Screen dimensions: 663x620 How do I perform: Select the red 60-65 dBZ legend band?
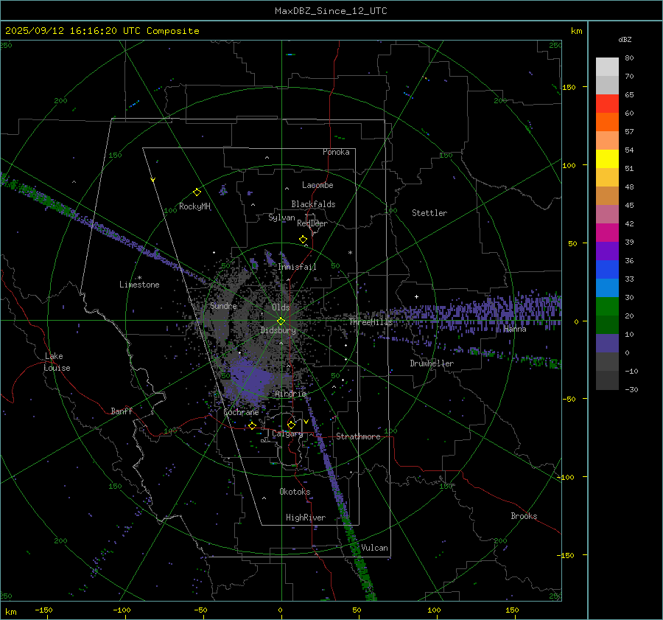[607, 104]
